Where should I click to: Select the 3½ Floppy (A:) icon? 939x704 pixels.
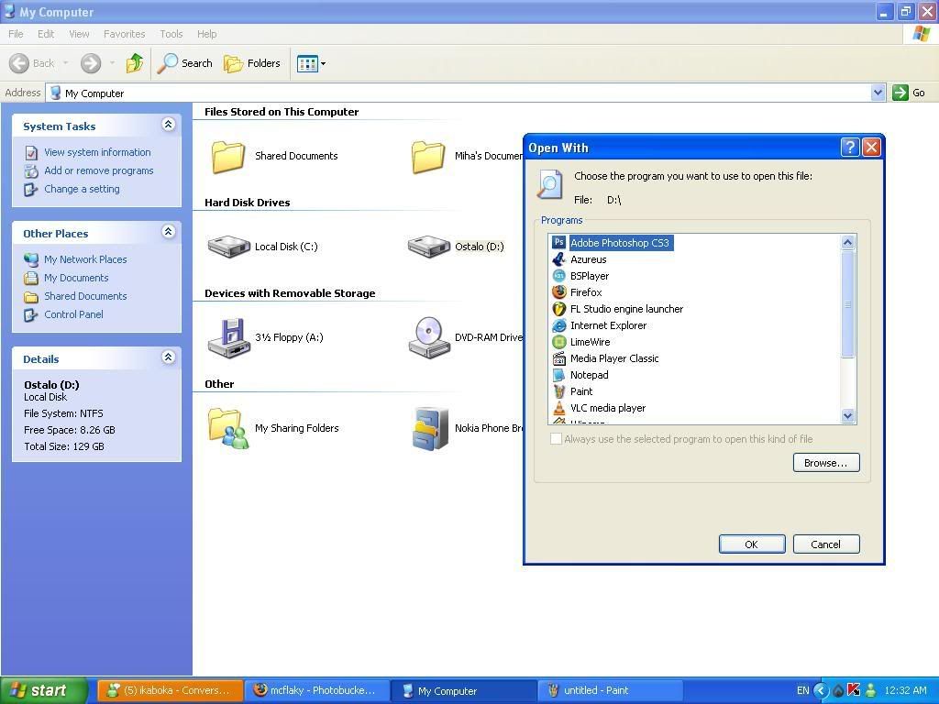tap(228, 337)
